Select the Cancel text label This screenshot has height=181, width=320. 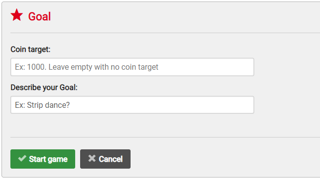coord(111,159)
